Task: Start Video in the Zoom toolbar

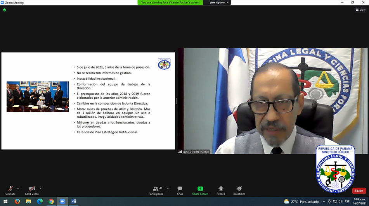Action: point(32,191)
